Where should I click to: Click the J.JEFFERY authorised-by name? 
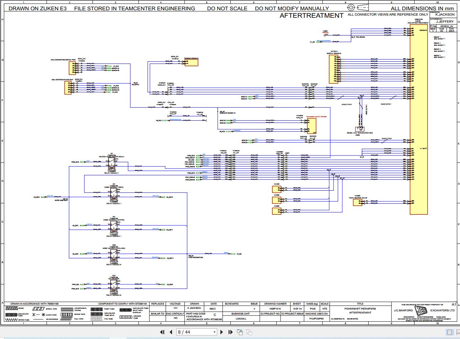[445, 22]
